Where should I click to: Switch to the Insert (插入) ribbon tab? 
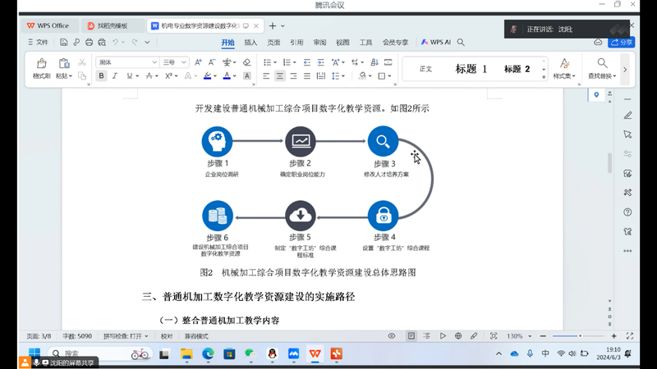250,42
